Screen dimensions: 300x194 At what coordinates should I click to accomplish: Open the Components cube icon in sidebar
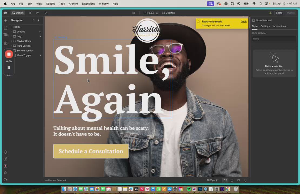[x=6, y=43]
